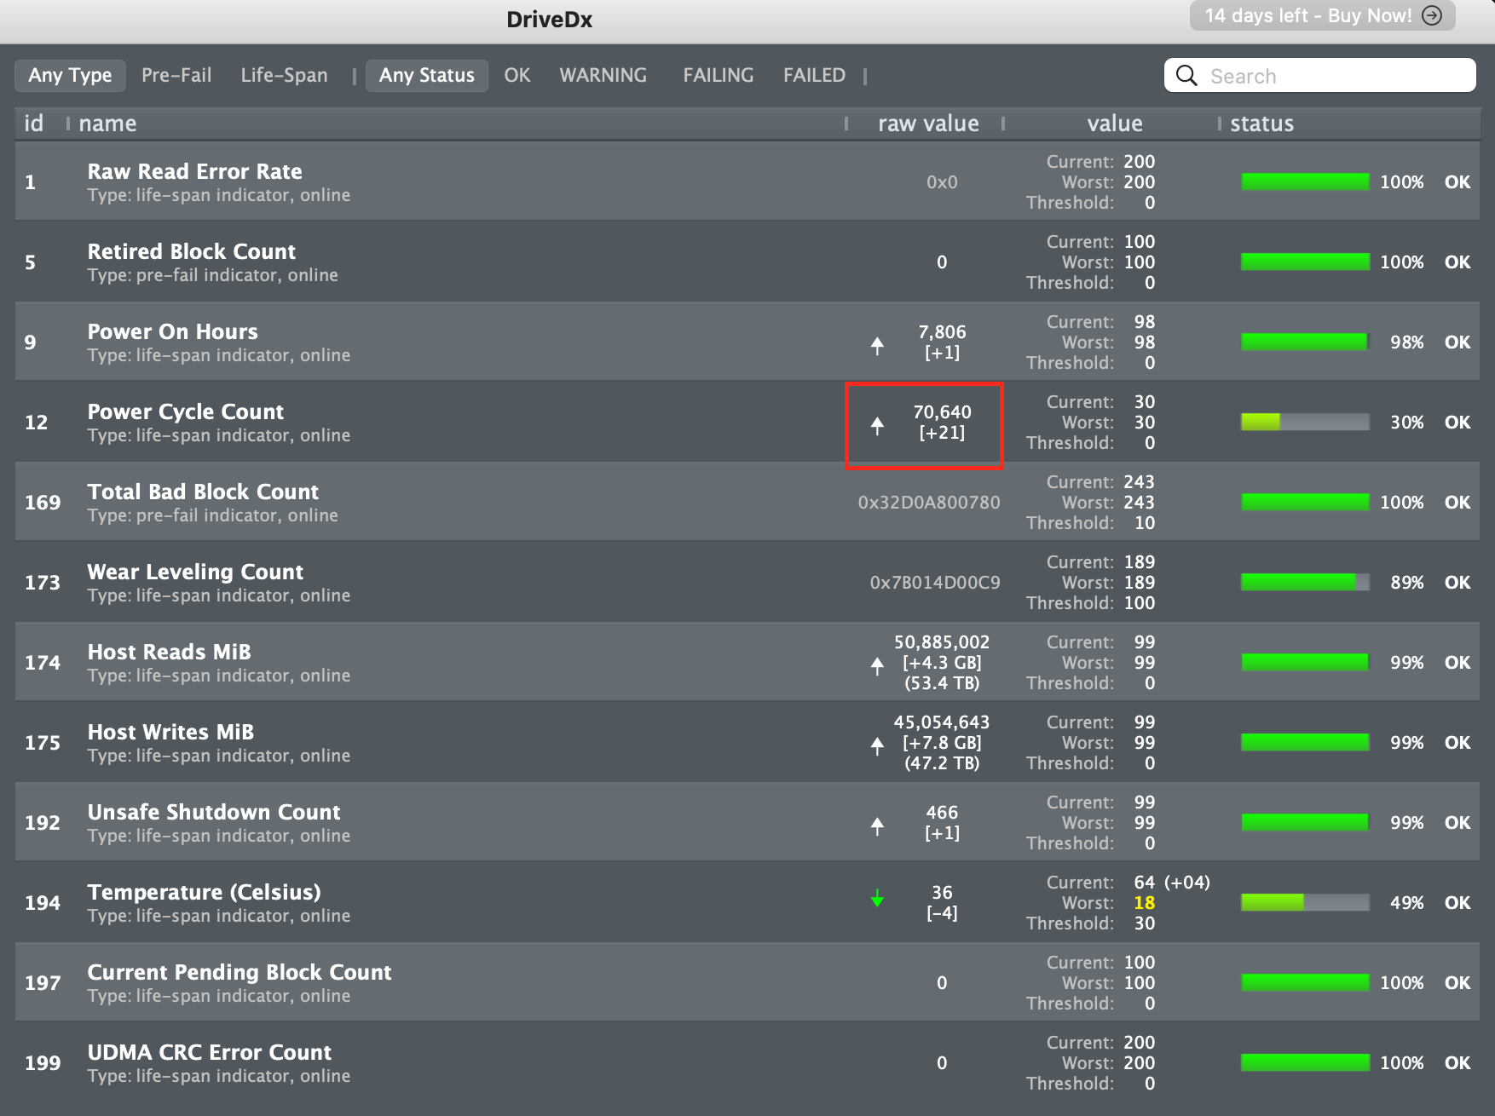Click the '14 days left - Buy Now!' button

click(x=1323, y=15)
